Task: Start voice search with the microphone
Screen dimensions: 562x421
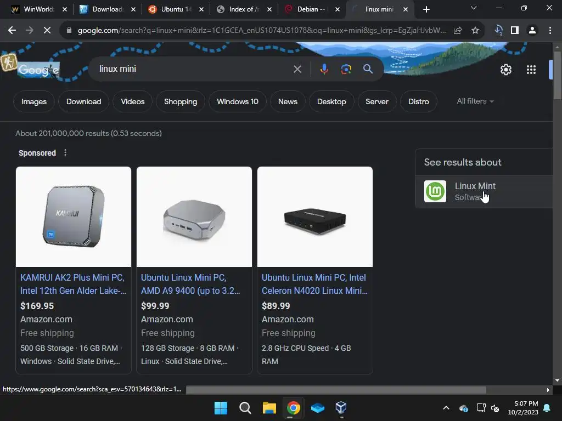Action: (x=324, y=69)
